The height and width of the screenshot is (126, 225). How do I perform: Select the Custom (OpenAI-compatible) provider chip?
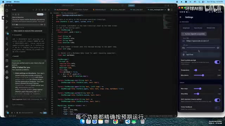point(194,34)
